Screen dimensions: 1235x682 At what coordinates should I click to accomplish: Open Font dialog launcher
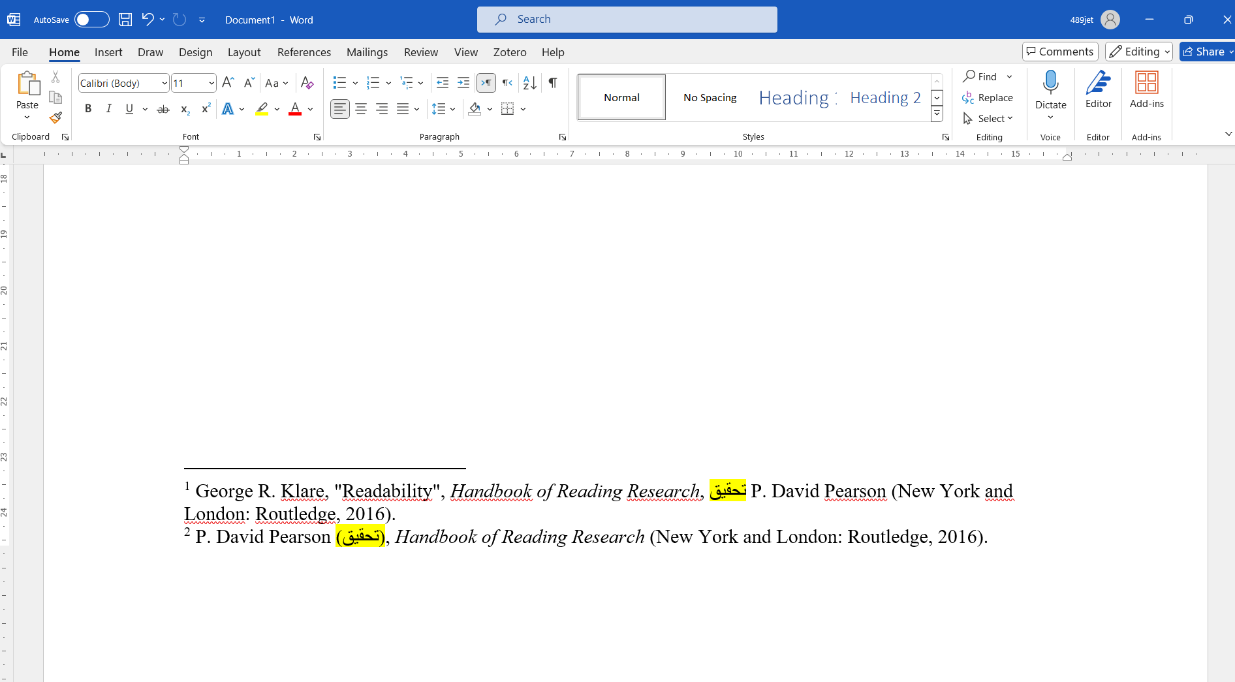coord(317,137)
